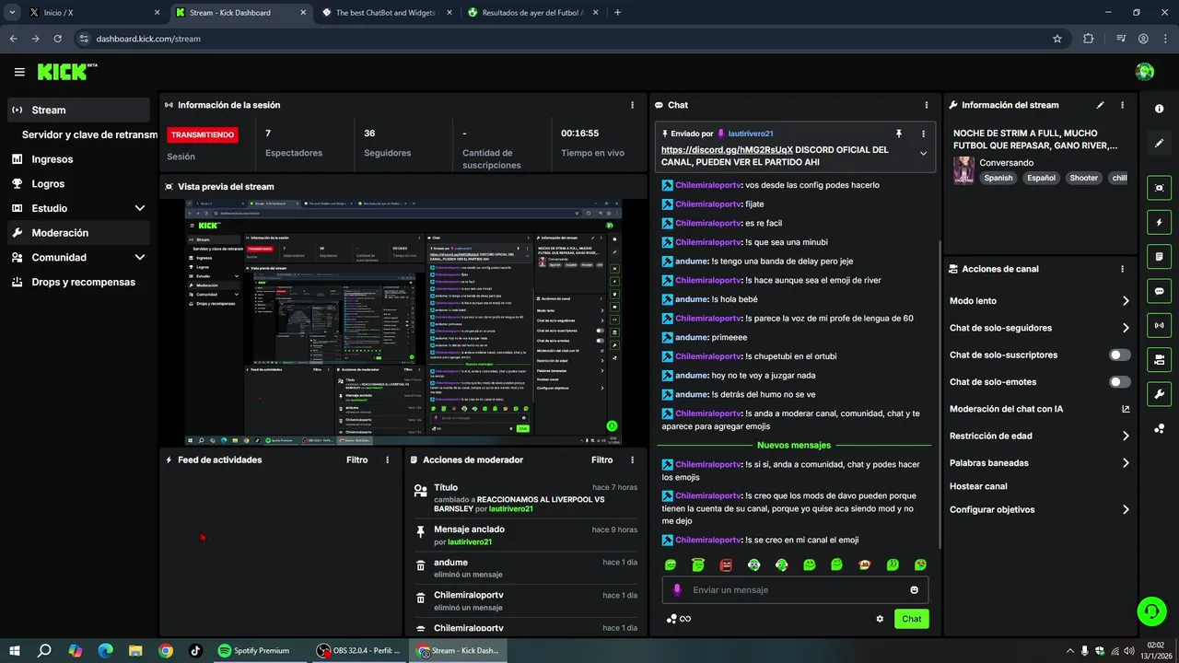Click the three-dots icon at bottom of right rail
The image size is (1179, 663).
[x=1159, y=429]
